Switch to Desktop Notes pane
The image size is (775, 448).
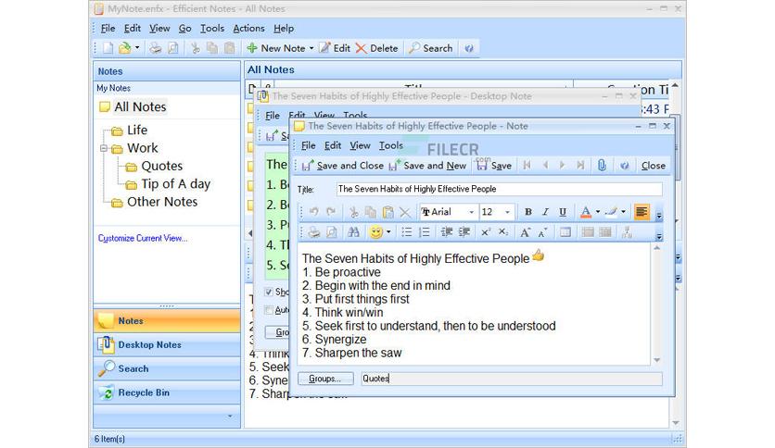click(167, 345)
